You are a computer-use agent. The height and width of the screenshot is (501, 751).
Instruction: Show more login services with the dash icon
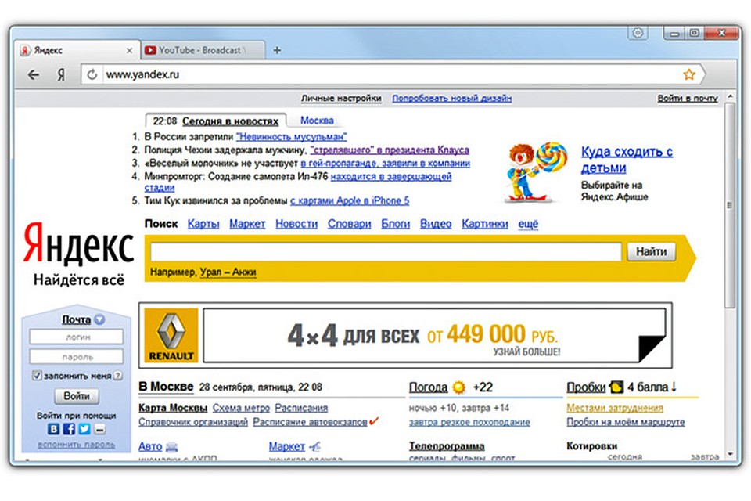pyautogui.click(x=99, y=429)
